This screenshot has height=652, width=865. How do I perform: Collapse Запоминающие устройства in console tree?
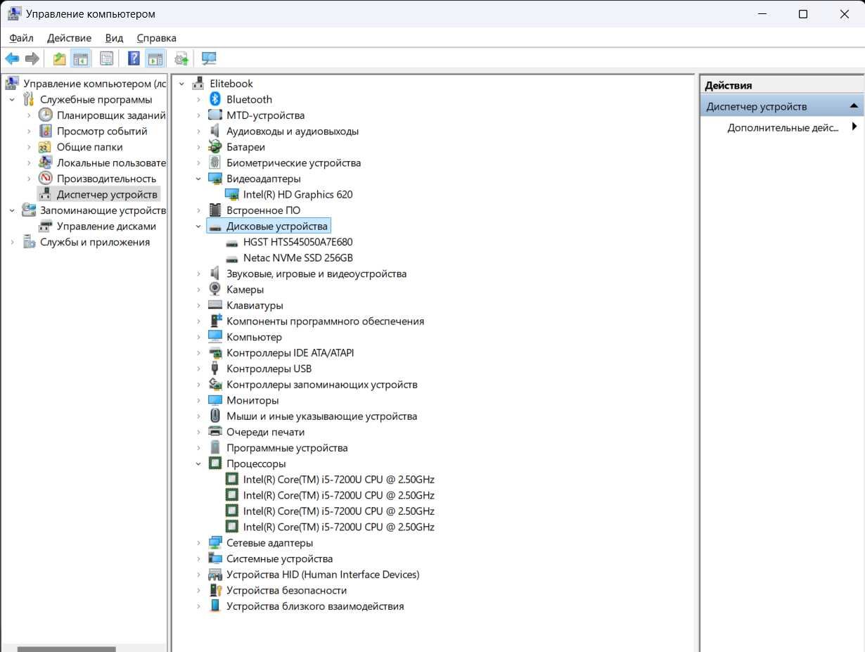click(12, 210)
